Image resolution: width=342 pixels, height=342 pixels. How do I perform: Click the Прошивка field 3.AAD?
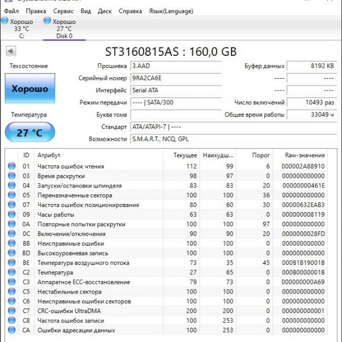pos(176,66)
